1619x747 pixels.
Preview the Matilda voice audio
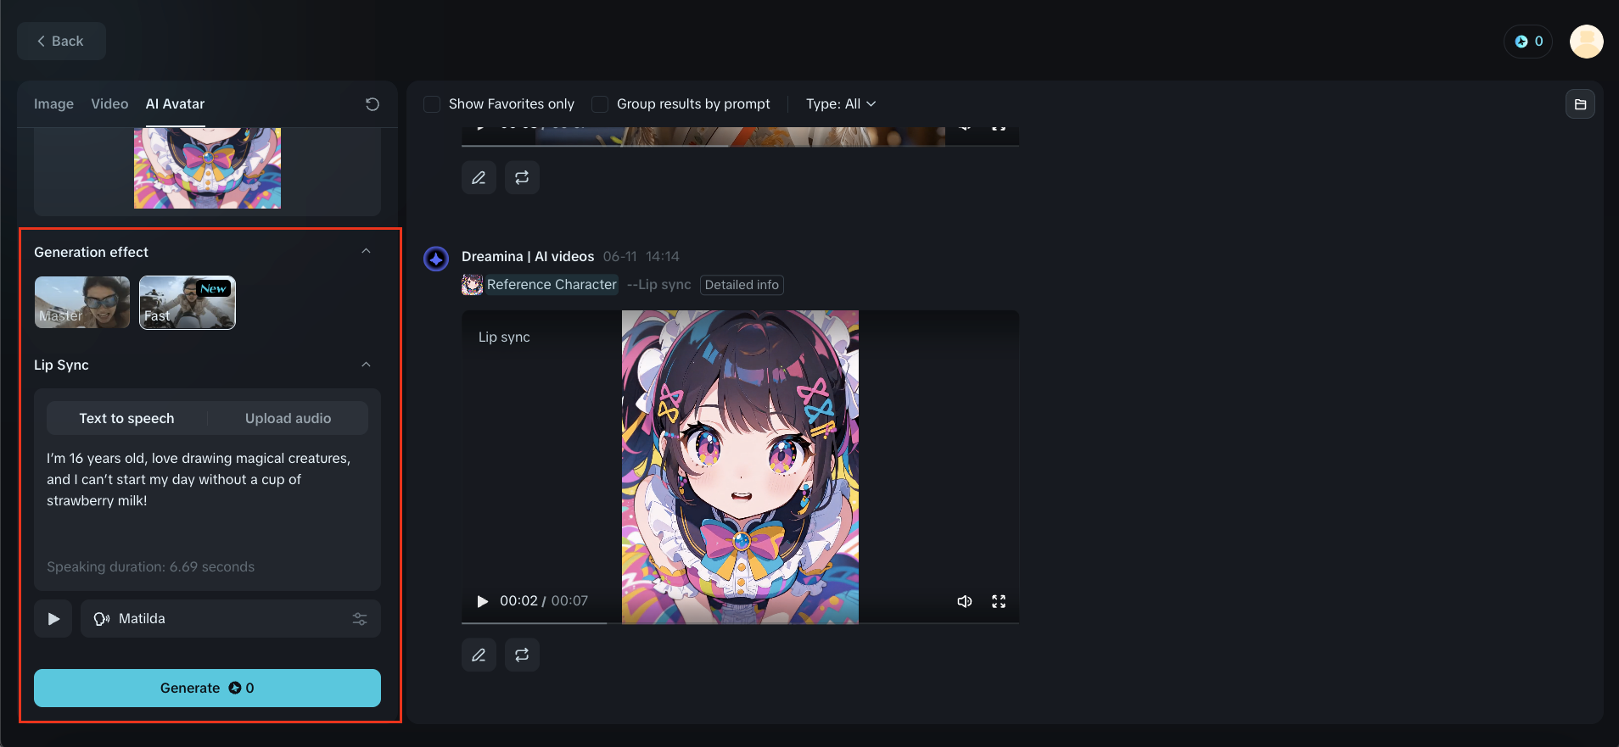(x=53, y=619)
